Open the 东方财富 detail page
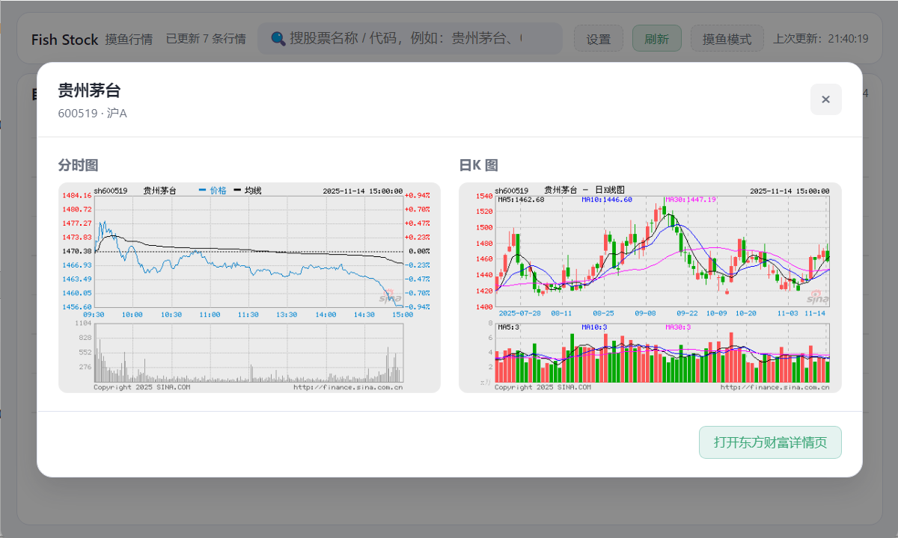The height and width of the screenshot is (538, 898). [x=770, y=442]
